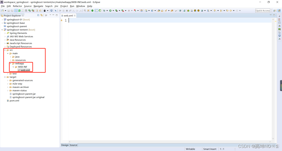Click the Save icon in toolbar
Viewport: 282px width, 151px height.
(x=8, y=11)
